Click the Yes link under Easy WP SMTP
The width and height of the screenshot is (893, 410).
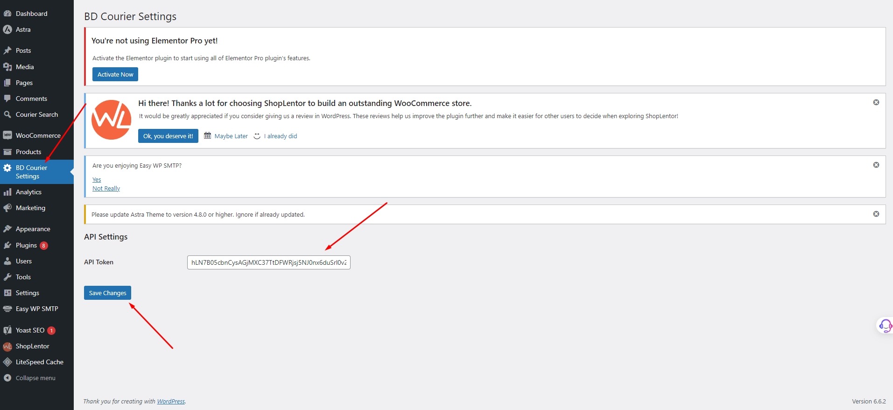point(97,179)
